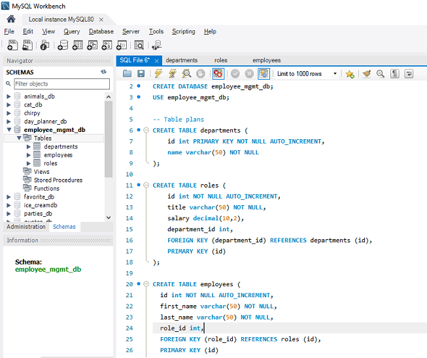
Task: Open the File menu
Action: click(x=9, y=31)
